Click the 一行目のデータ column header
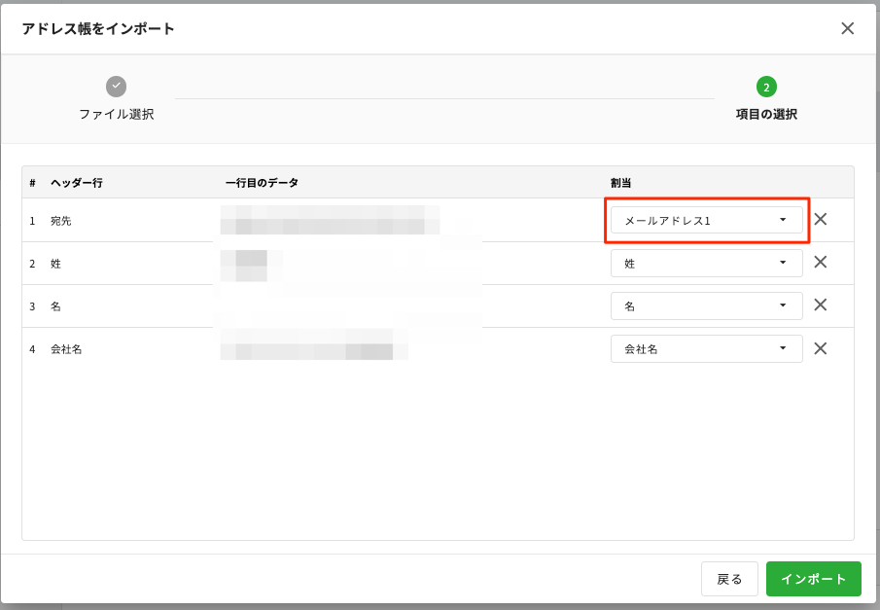The height and width of the screenshot is (610, 880). click(x=262, y=183)
